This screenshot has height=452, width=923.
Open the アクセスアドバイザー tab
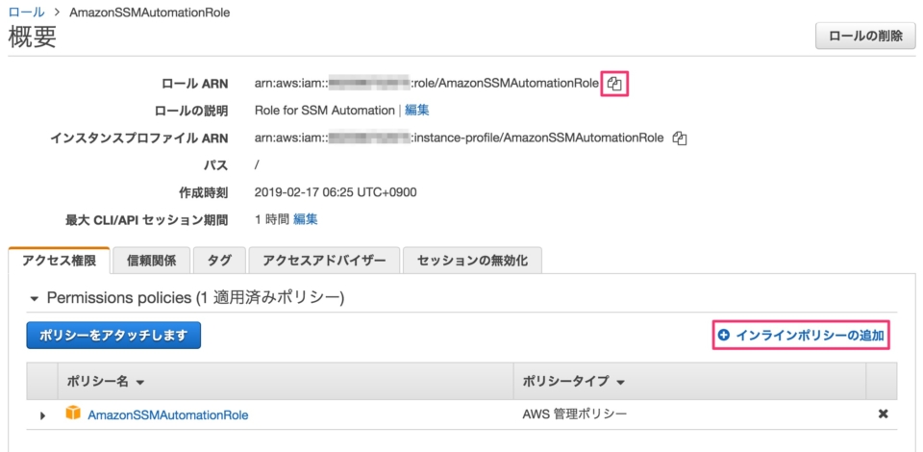[x=324, y=262]
